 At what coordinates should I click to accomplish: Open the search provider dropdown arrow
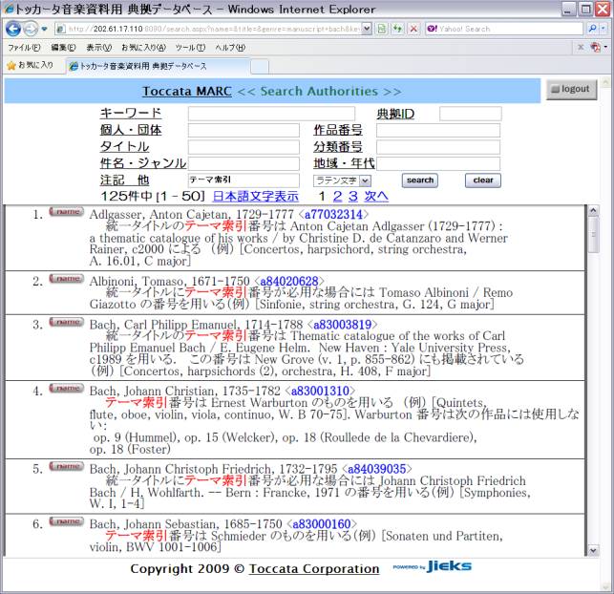pos(603,29)
